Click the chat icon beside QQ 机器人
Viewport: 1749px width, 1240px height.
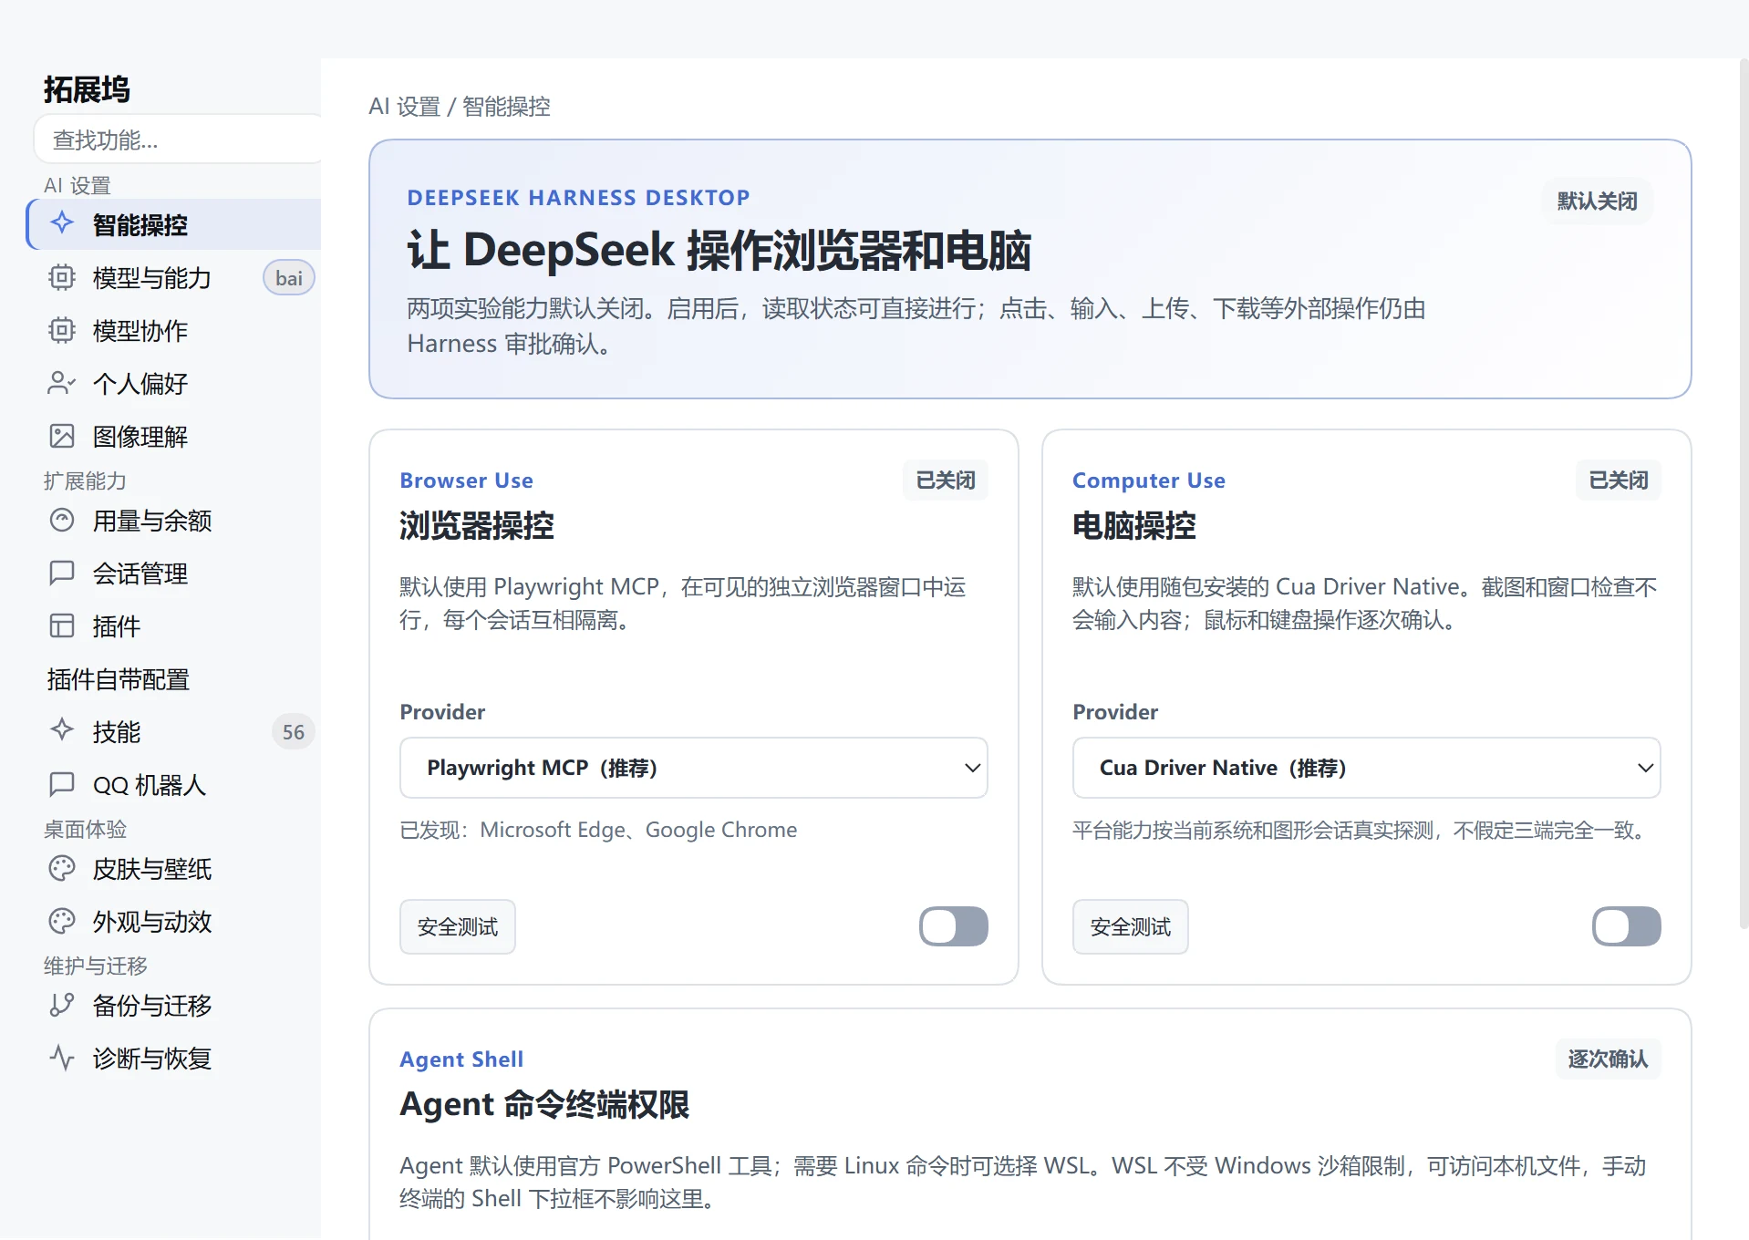pyautogui.click(x=62, y=784)
